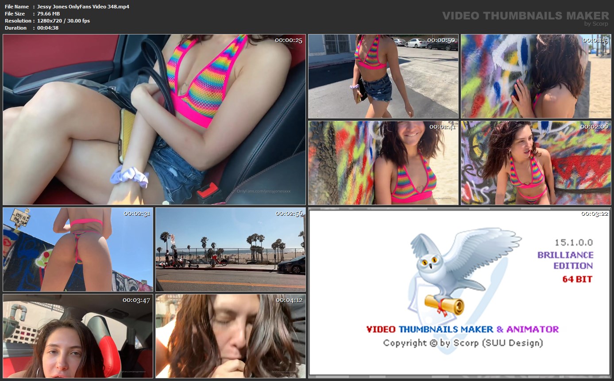Select the frame marked 00:01:41
The image size is (614, 381).
383,163
